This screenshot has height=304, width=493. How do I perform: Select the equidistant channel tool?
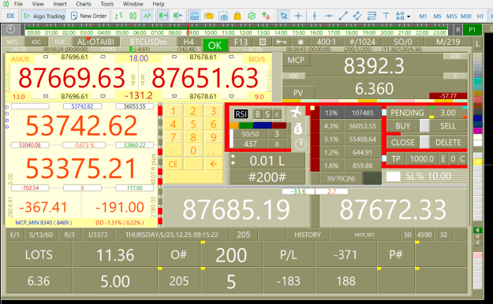pyautogui.click(x=357, y=16)
